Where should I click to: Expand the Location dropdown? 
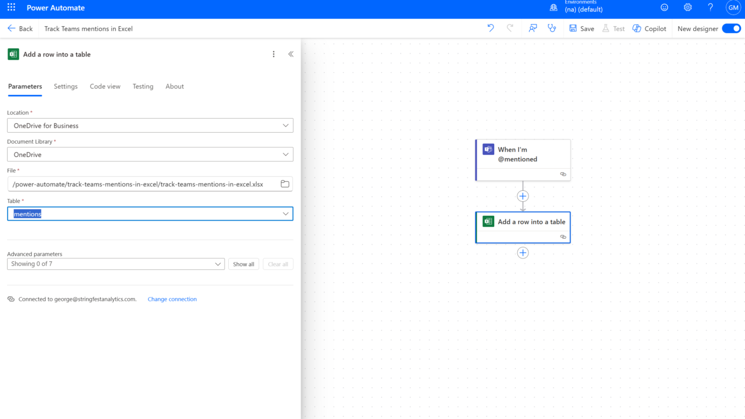[x=150, y=126]
